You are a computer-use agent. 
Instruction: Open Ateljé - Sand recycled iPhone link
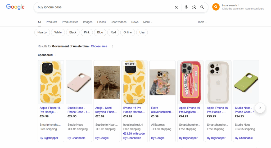[106, 110]
